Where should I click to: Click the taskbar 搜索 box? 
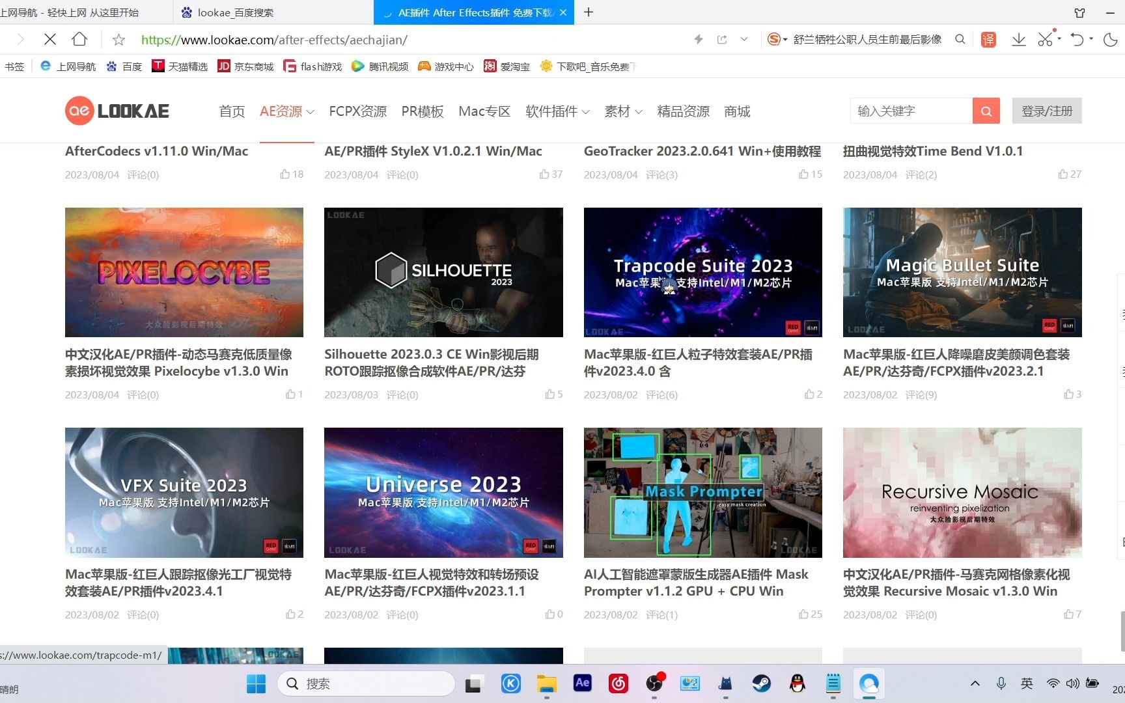tap(367, 683)
